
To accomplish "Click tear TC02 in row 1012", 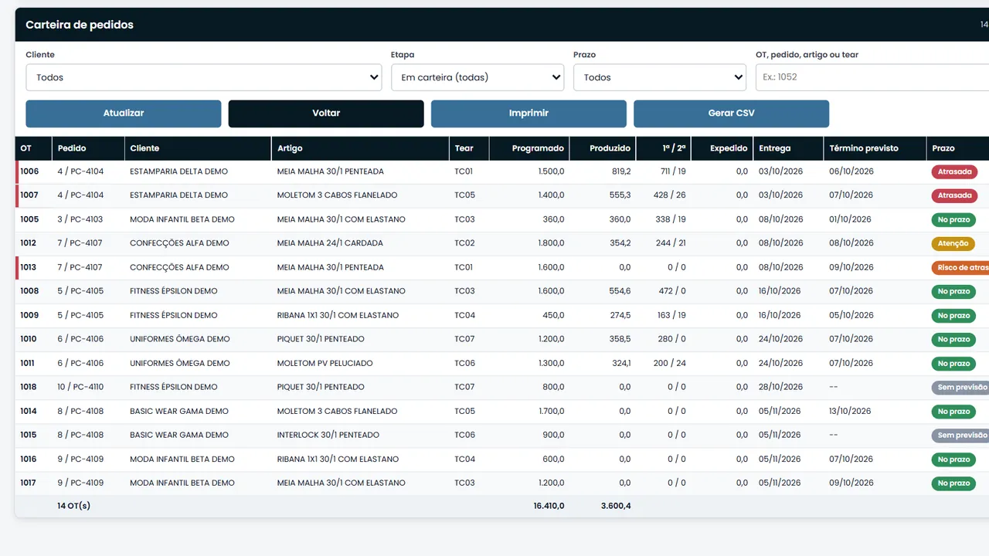I will (x=464, y=243).
